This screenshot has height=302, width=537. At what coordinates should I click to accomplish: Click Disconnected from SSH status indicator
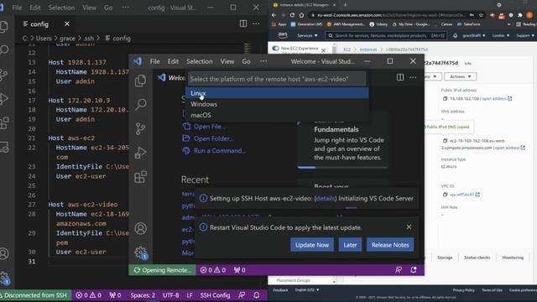(x=35, y=294)
